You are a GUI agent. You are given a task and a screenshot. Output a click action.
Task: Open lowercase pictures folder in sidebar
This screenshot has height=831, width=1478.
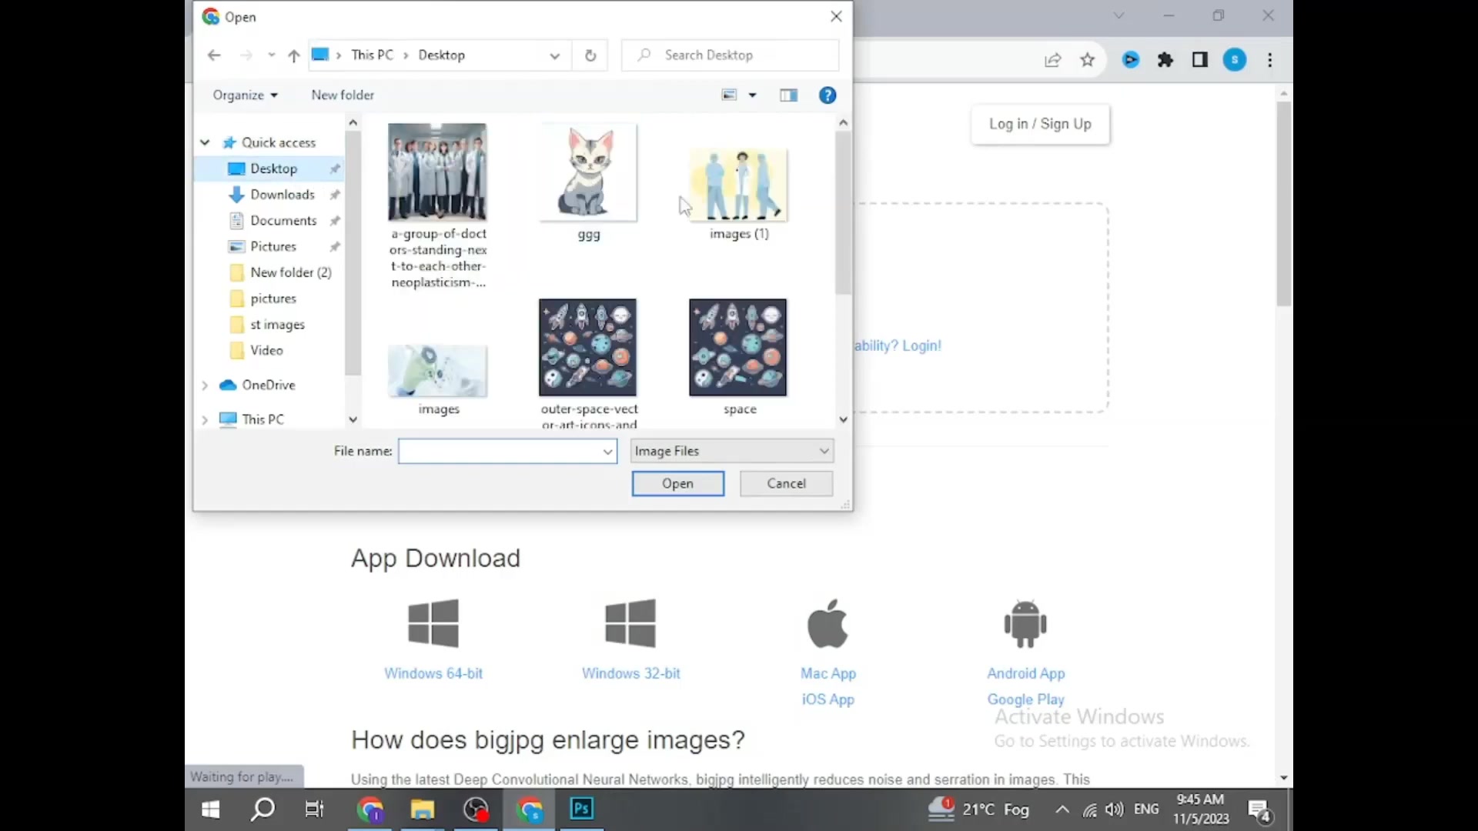273,299
